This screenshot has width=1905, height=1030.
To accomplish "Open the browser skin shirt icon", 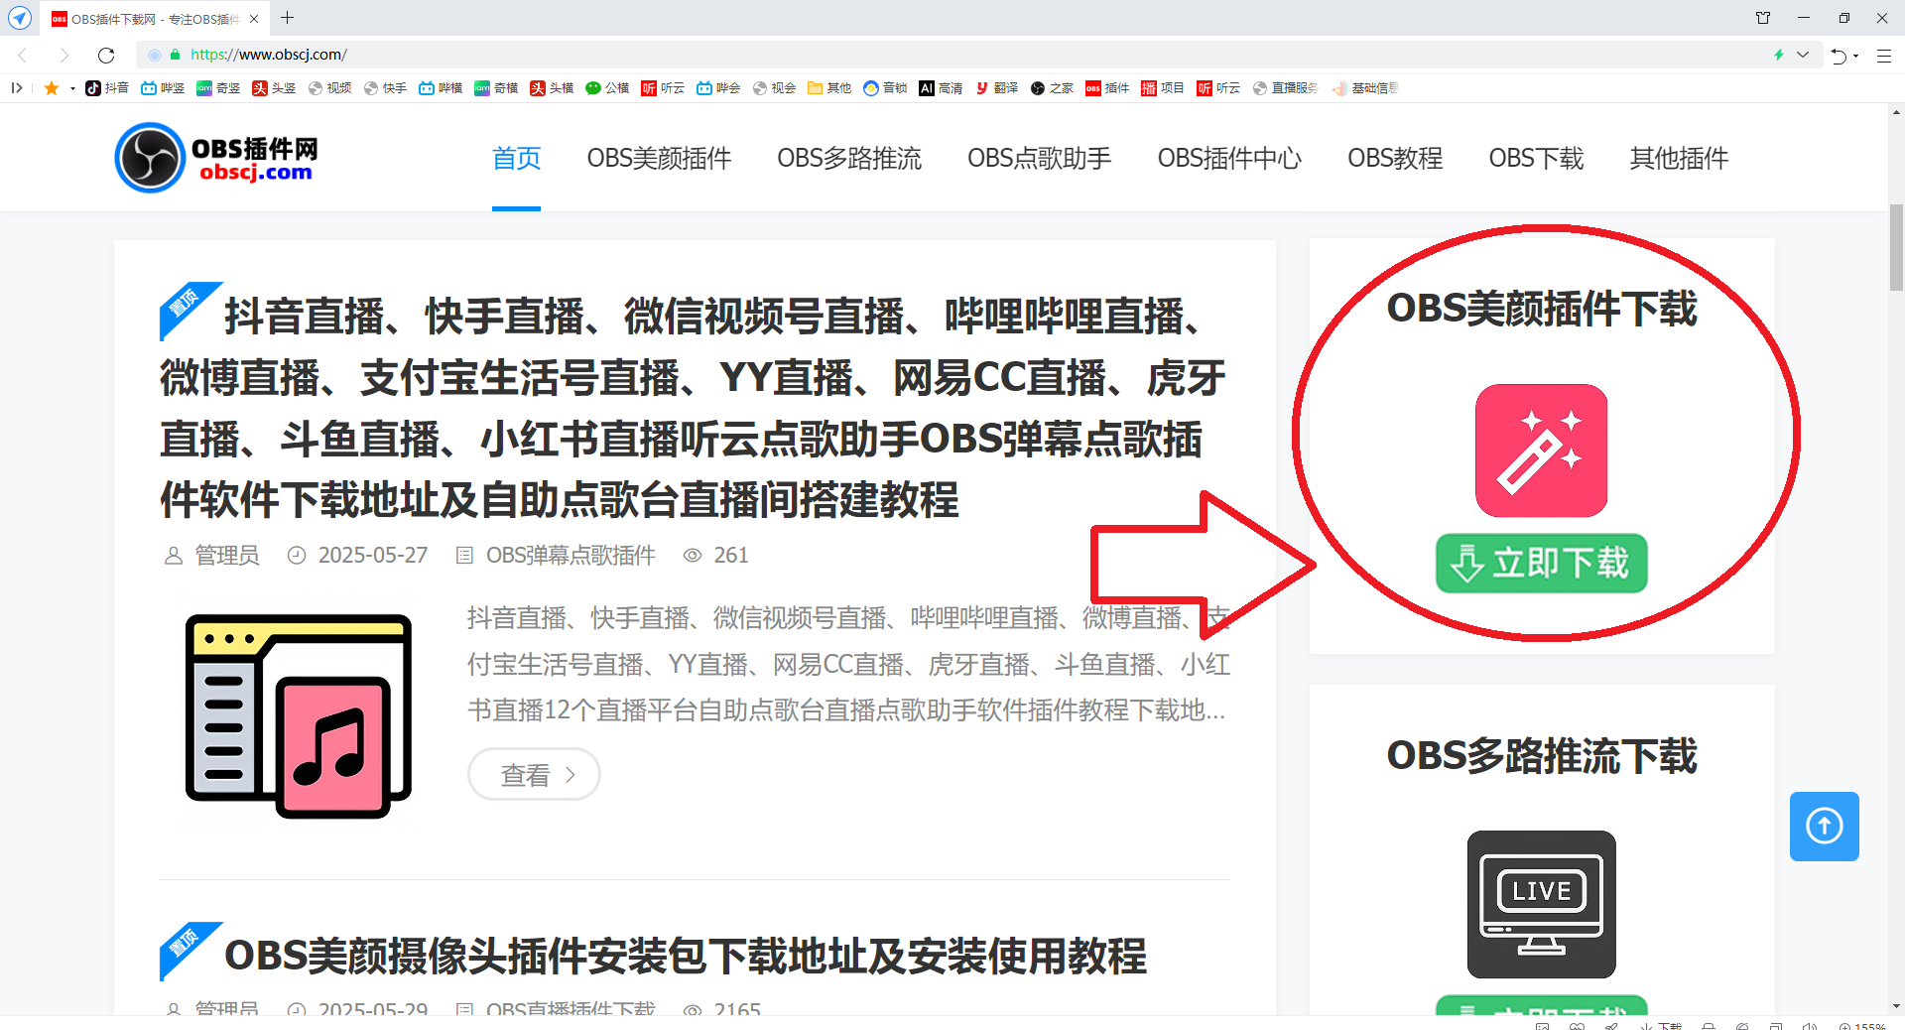I will (x=1763, y=18).
